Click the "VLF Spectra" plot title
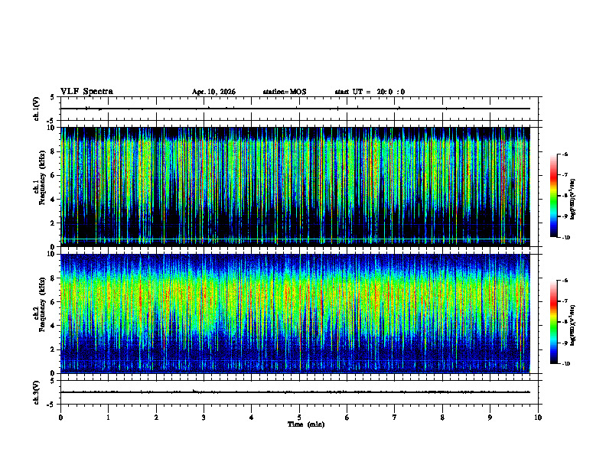This screenshot has width=606, height=468. pos(86,92)
